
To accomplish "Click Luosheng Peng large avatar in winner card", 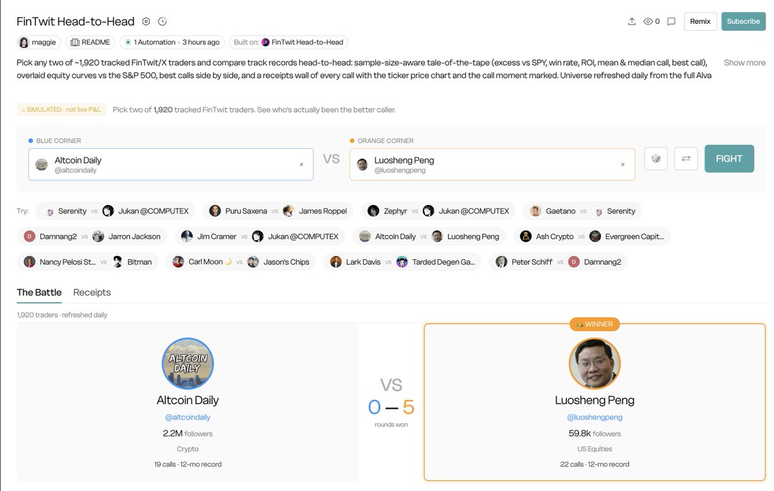I will [x=595, y=363].
